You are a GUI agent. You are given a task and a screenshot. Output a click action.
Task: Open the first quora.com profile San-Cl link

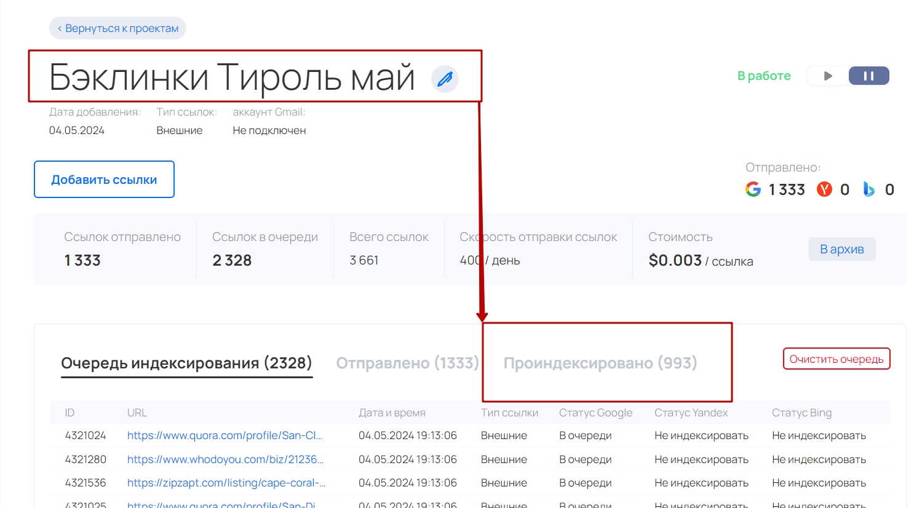pyautogui.click(x=225, y=435)
